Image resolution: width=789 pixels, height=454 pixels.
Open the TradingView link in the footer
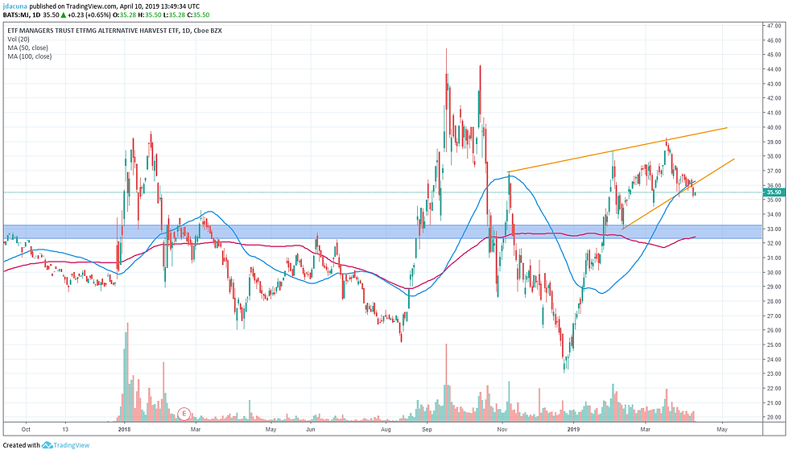[72, 445]
